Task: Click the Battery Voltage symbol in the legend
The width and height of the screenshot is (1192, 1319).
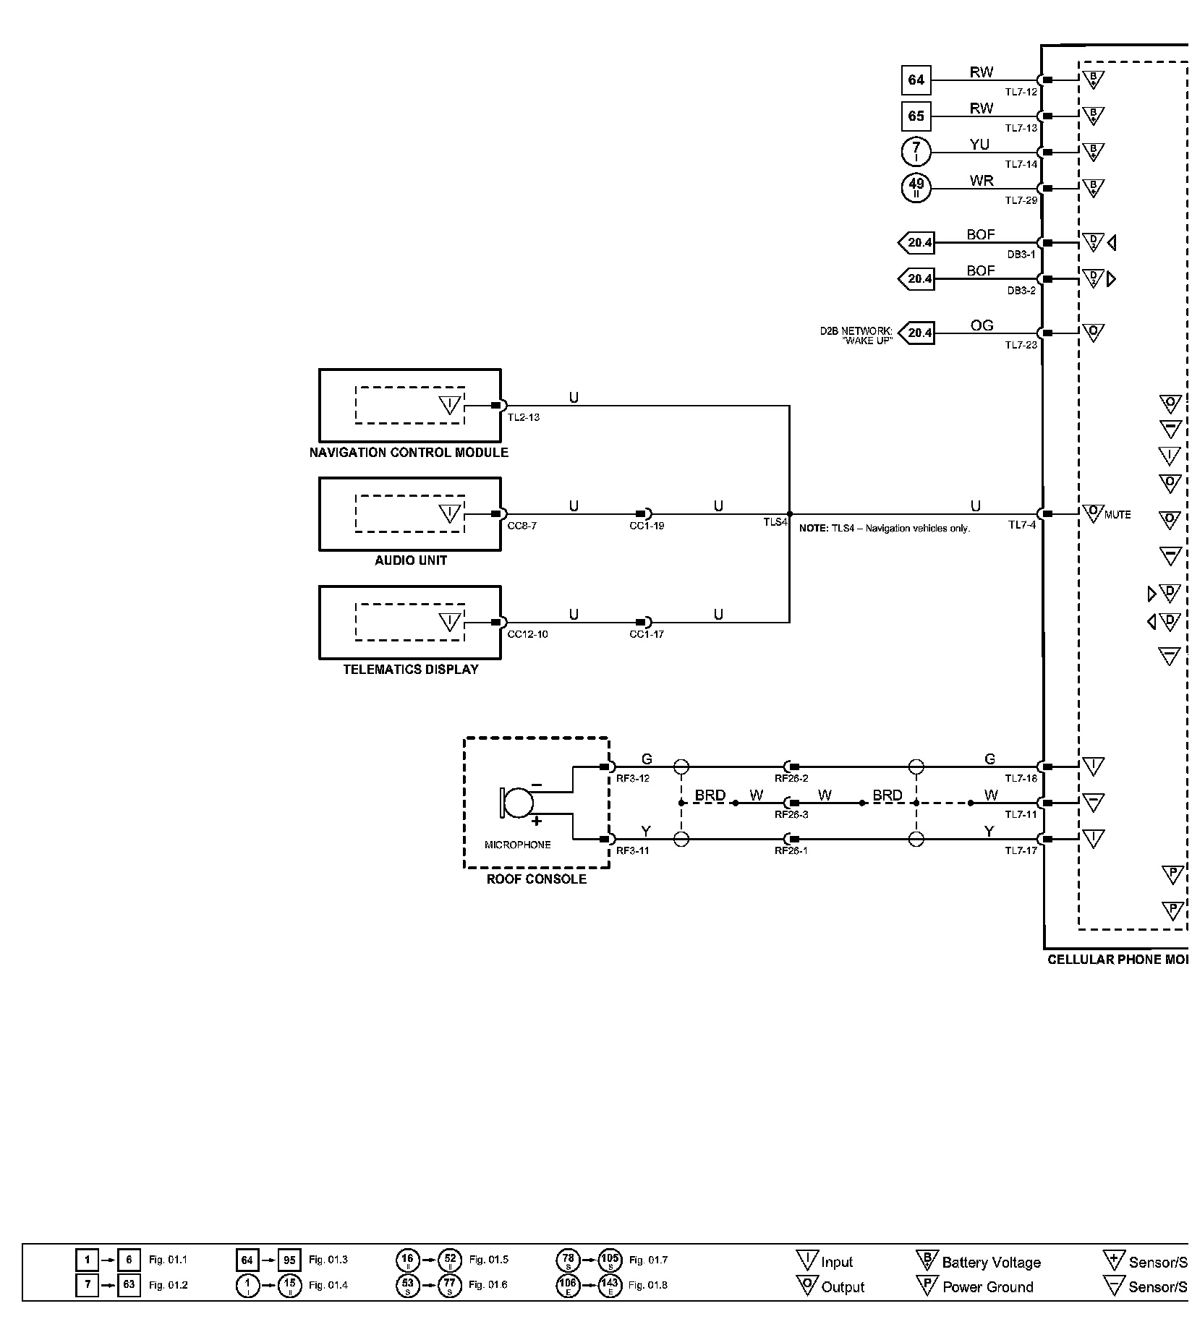Action: point(927,1260)
